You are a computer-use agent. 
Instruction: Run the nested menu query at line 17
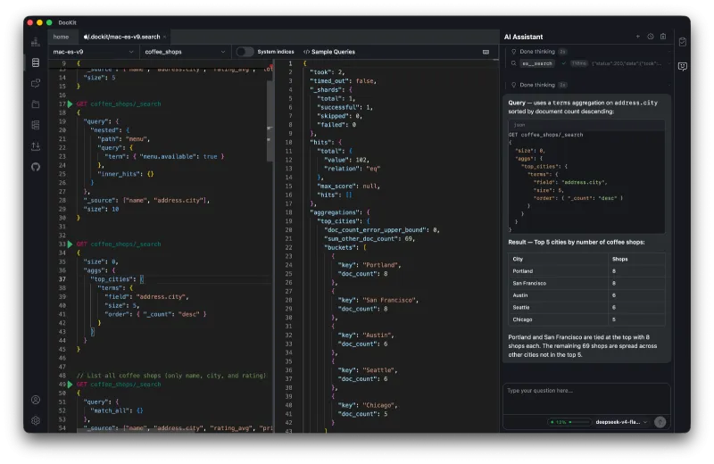71,104
